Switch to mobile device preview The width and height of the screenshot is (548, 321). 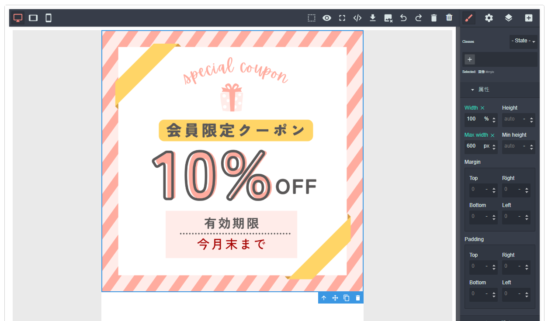coord(49,18)
